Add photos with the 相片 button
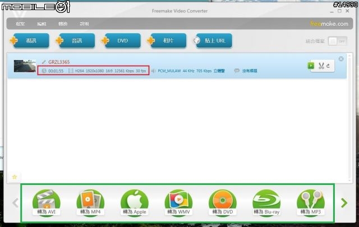 point(168,41)
